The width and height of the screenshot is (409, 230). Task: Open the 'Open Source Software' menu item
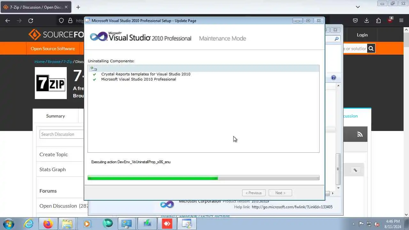click(53, 49)
